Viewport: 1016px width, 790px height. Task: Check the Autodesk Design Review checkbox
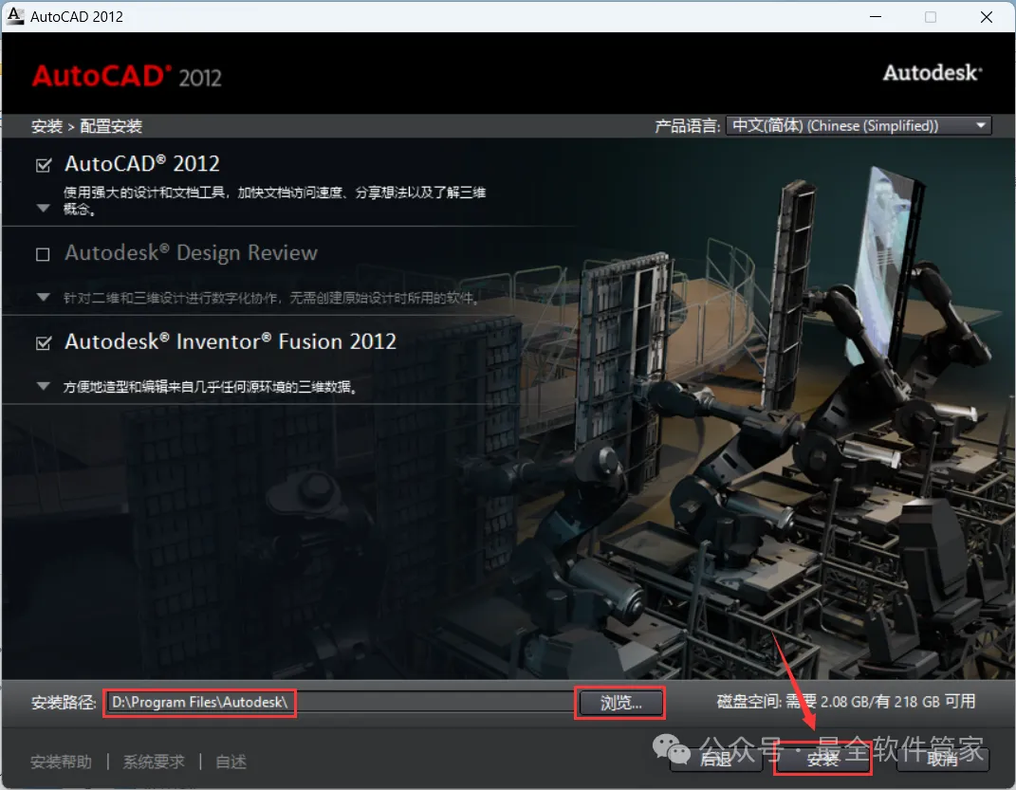click(x=43, y=254)
